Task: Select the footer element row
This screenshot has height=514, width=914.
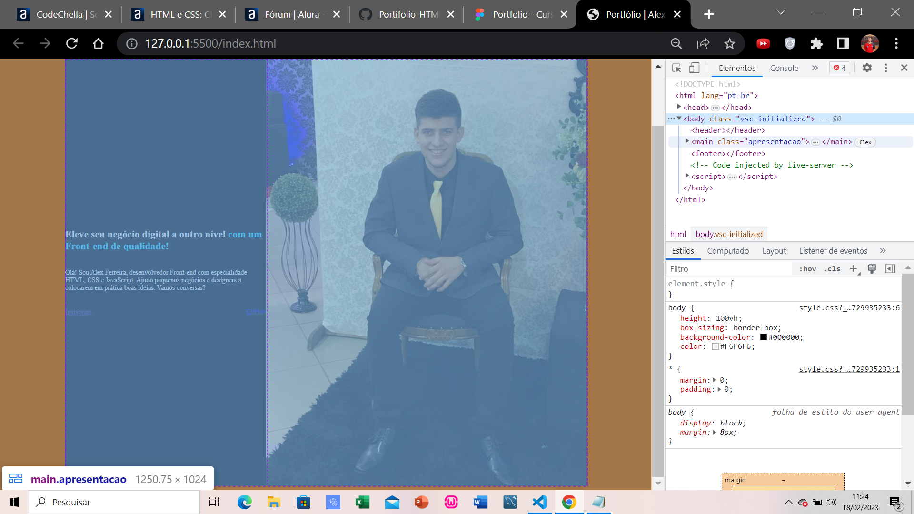Action: [728, 153]
